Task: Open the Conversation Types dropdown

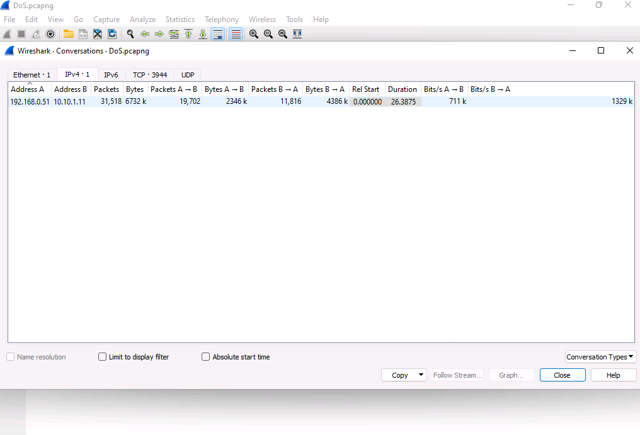Action: pos(600,357)
